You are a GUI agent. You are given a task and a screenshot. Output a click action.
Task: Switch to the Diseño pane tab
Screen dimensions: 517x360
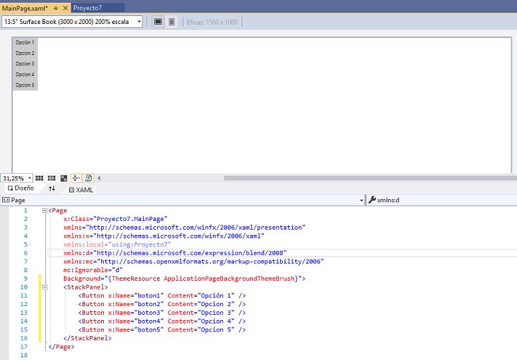click(21, 188)
